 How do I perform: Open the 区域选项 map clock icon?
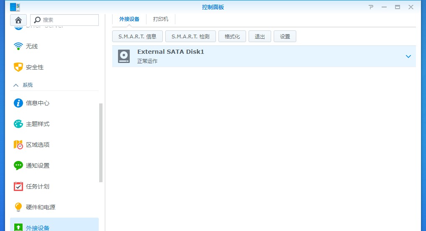[18, 145]
